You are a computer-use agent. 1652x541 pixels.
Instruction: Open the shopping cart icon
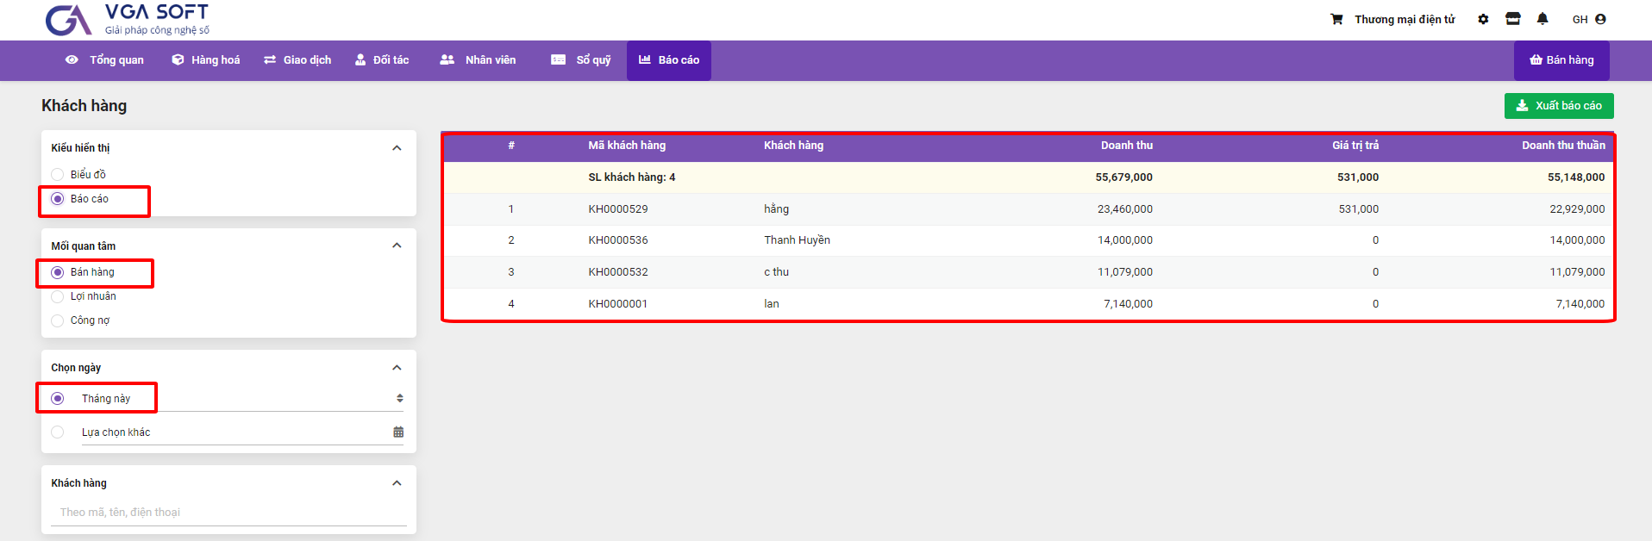1336,19
